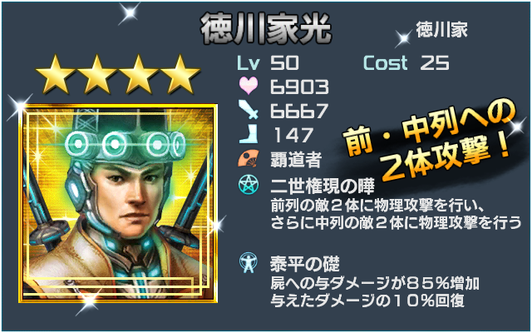Click the 6667 attack value
Image resolution: width=532 pixels, height=333 pixels.
point(299,111)
